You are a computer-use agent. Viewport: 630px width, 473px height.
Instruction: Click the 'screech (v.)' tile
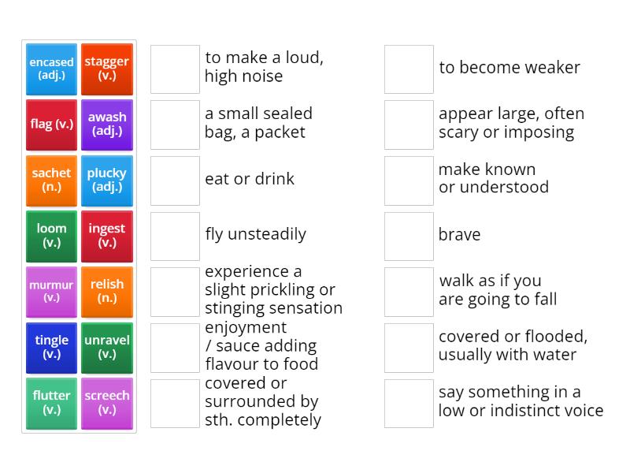point(107,404)
